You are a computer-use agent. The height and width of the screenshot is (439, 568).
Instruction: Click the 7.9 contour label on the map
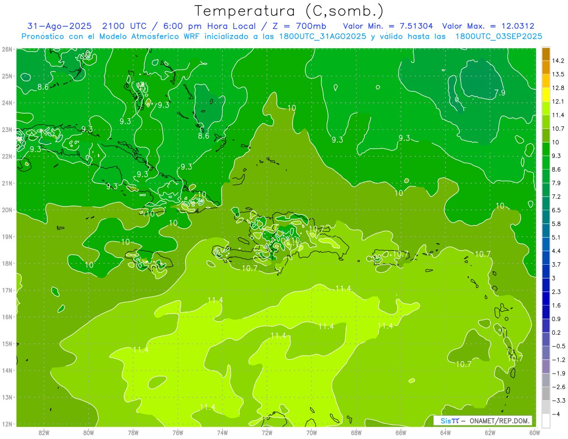point(499,93)
